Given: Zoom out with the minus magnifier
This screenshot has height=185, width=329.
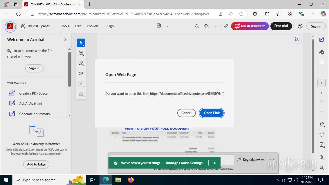Looking at the screenshot, I should 321,168.
